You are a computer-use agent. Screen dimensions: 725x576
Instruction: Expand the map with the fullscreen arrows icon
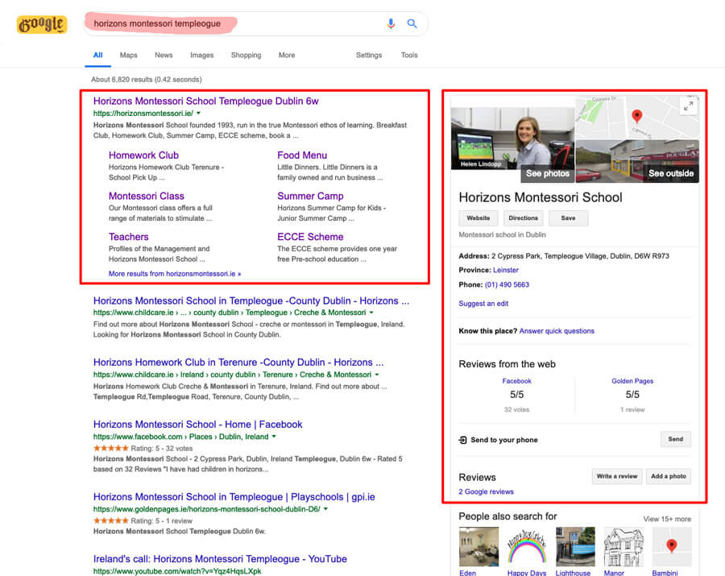[x=689, y=106]
